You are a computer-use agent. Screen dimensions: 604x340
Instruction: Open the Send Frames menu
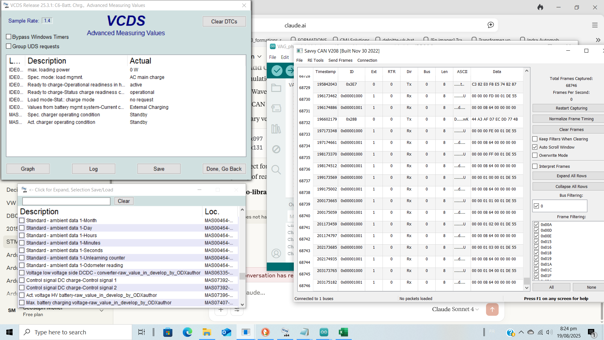(340, 60)
